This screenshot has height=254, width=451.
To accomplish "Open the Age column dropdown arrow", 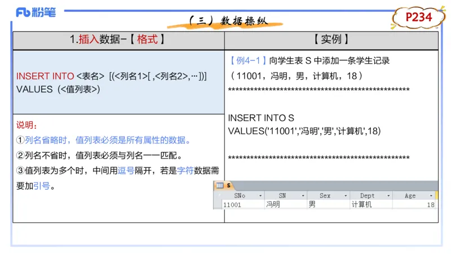I will [x=431, y=195].
